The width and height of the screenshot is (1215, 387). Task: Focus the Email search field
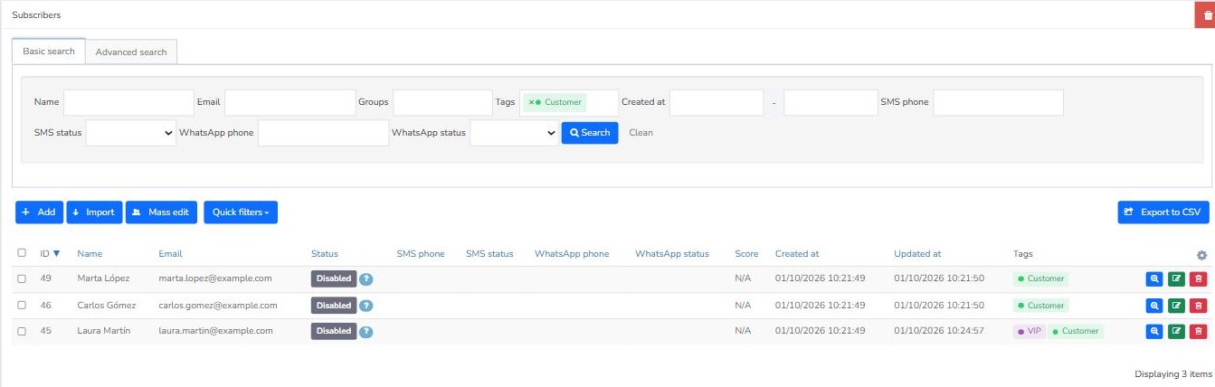(290, 102)
